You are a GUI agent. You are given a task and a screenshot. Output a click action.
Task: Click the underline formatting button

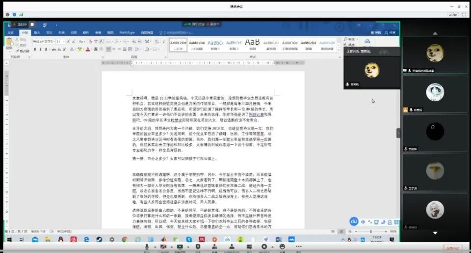pos(46,49)
